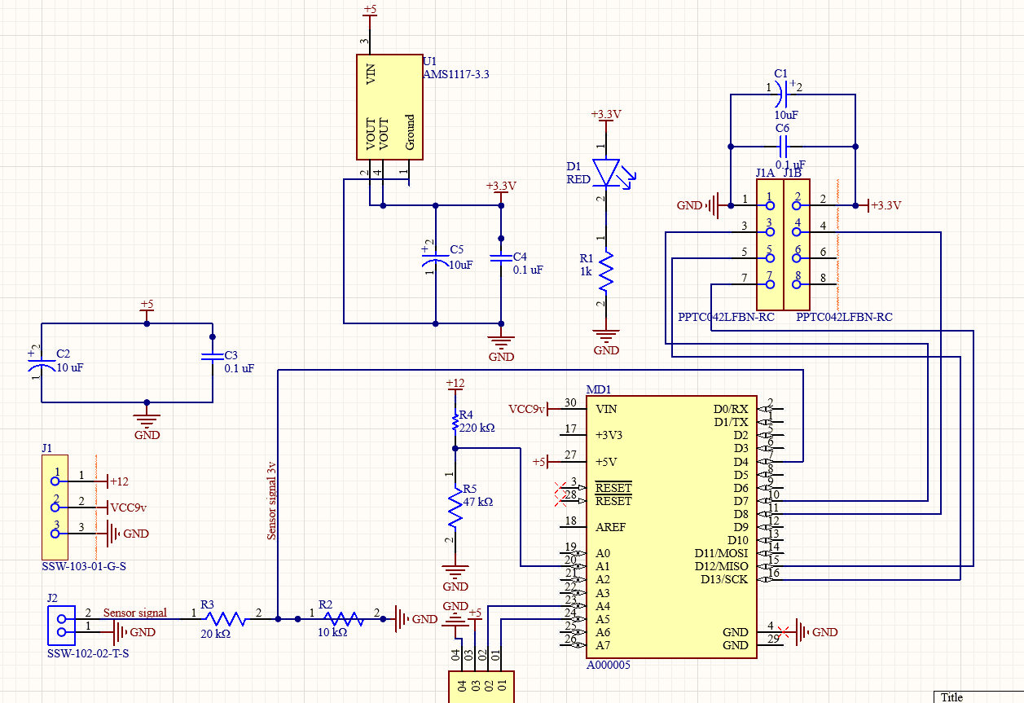Select 'PPTC042LFBN-RC' text under J1B
1024x703 pixels.
point(844,317)
